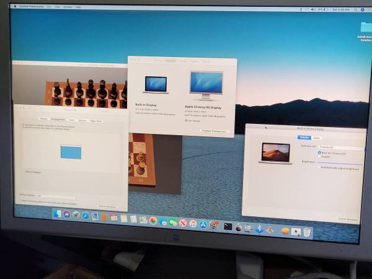Open Maps from the Dock
This screenshot has height=279, width=372.
(143, 219)
